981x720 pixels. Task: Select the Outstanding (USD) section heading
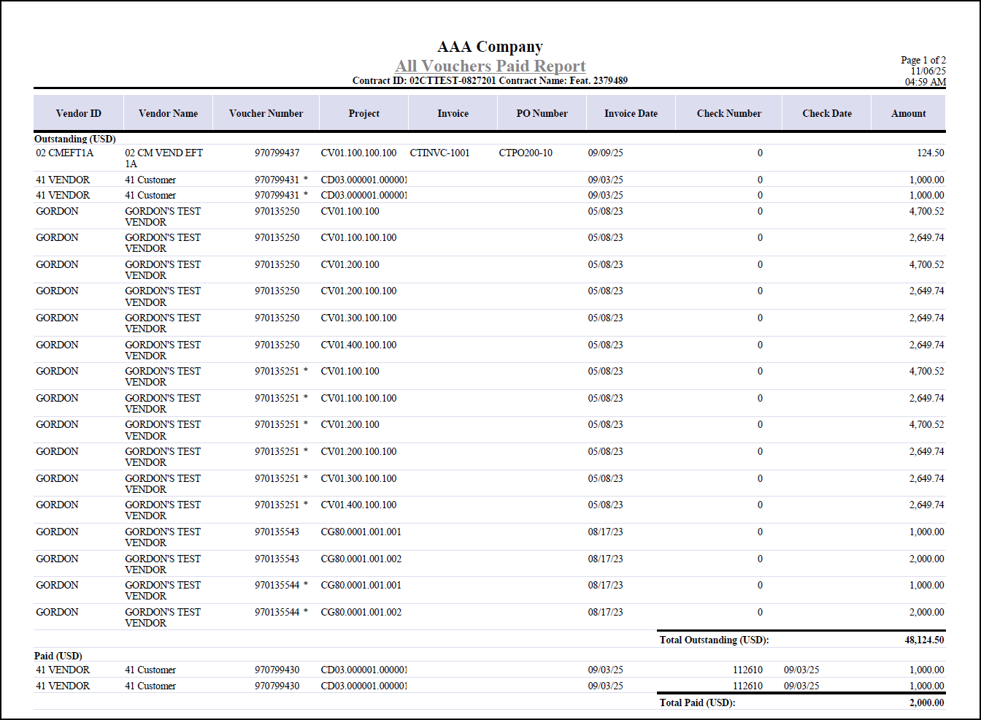(74, 139)
